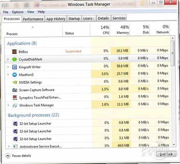Select Synaptics TouchPad Enhan... row
This screenshot has height=164, width=180.
pyautogui.click(x=88, y=97)
